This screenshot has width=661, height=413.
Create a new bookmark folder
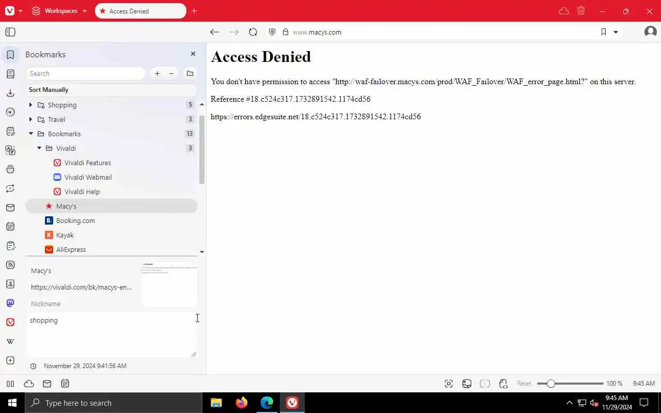tap(190, 73)
